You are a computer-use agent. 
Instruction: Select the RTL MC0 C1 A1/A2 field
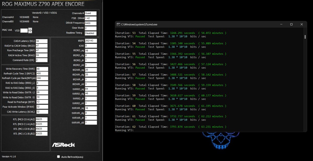coord(42,124)
